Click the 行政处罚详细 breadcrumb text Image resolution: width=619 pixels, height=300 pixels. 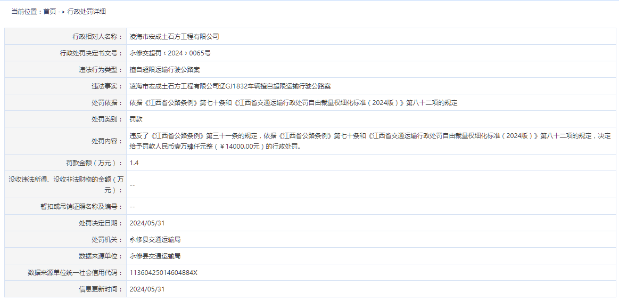click(86, 12)
